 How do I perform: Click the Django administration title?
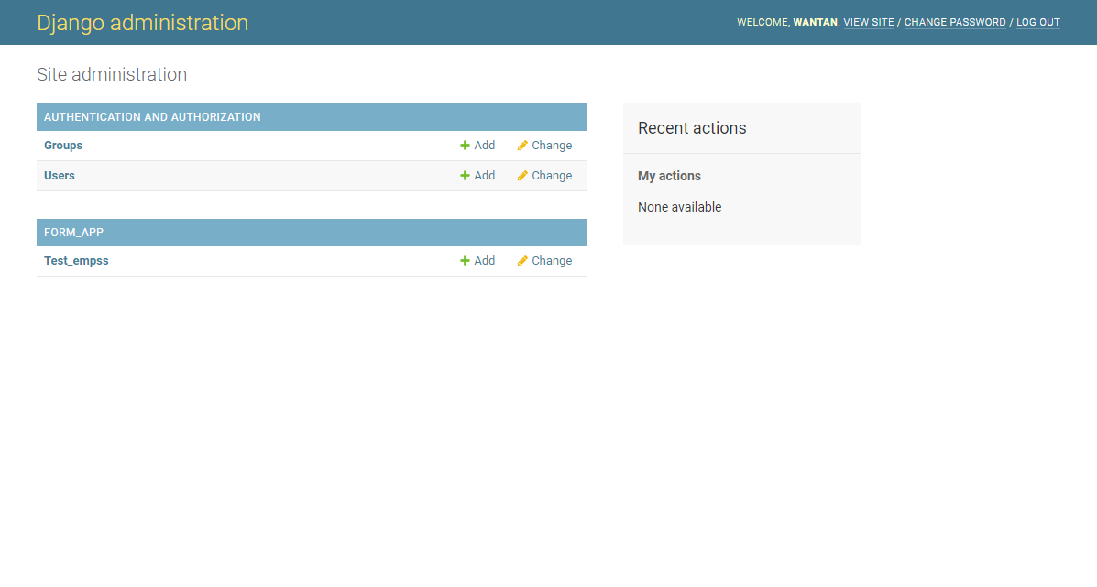point(143,22)
